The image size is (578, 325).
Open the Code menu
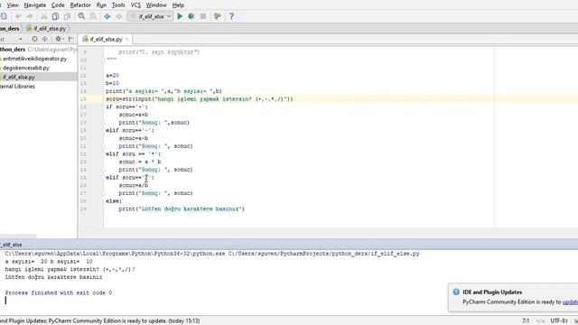click(58, 5)
